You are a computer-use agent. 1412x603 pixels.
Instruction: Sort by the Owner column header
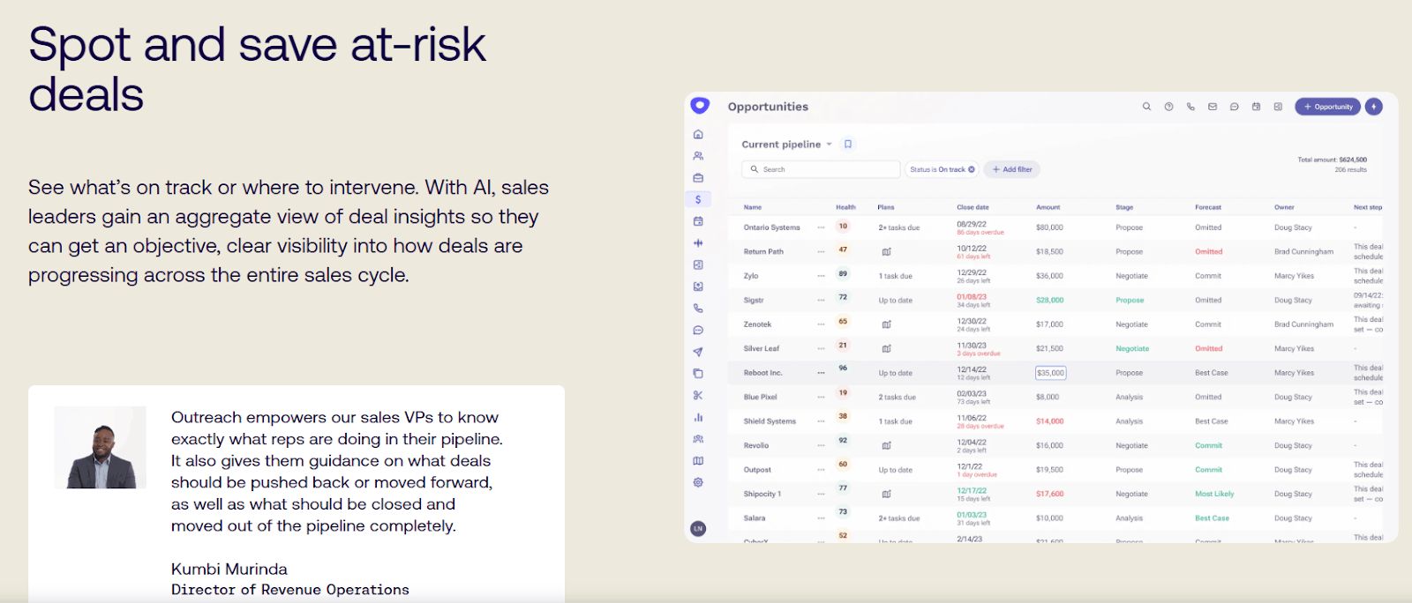coord(1284,207)
